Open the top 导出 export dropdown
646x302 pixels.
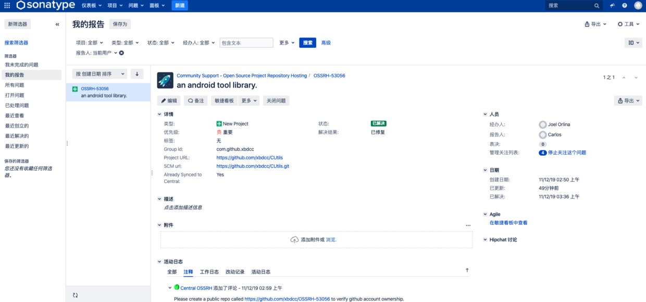click(x=596, y=24)
